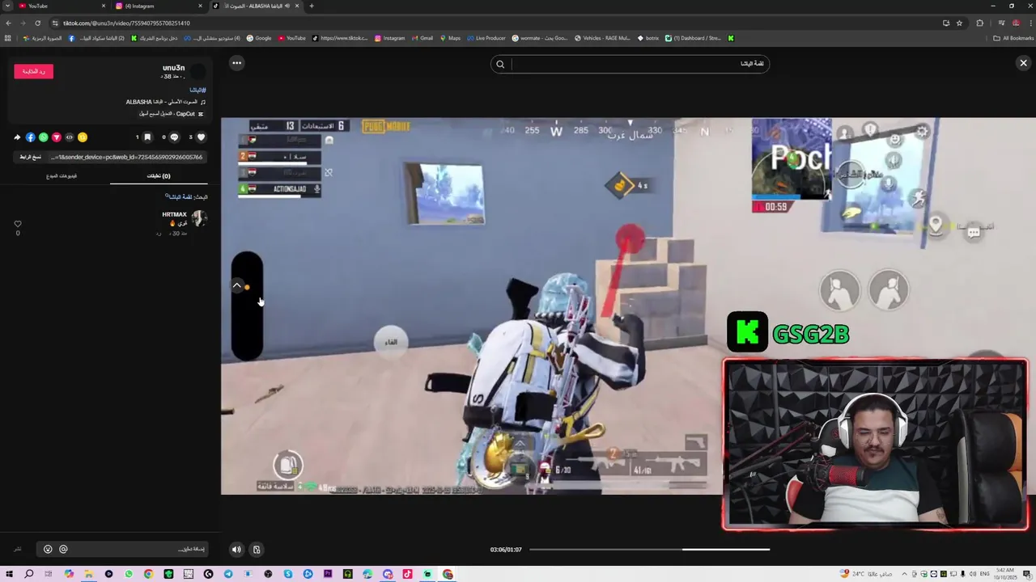Open the Gmail bookmark
This screenshot has height=582, width=1036.
point(422,38)
